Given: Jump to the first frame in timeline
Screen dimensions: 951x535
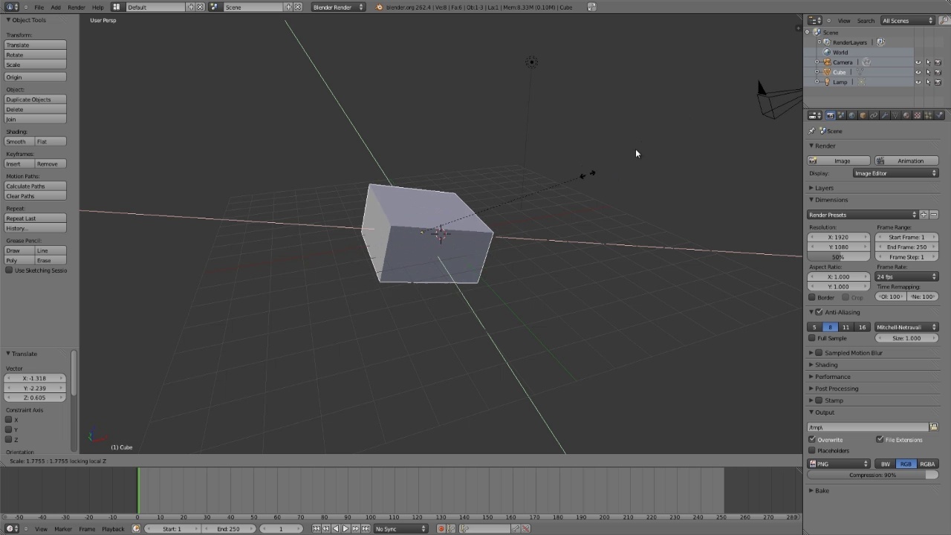Looking at the screenshot, I should tap(317, 528).
